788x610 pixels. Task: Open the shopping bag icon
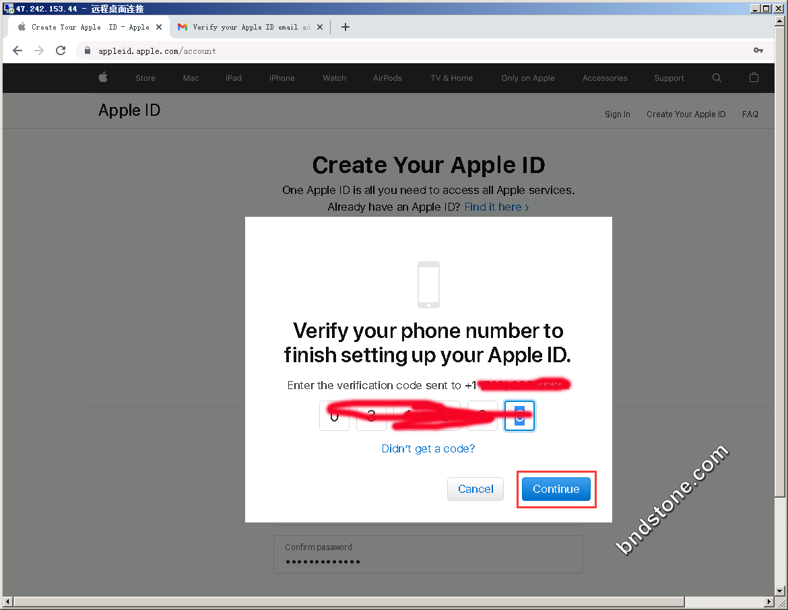click(754, 77)
